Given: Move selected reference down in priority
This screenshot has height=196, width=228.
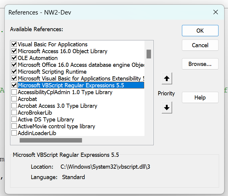Looking at the screenshot, I should pos(167,108).
